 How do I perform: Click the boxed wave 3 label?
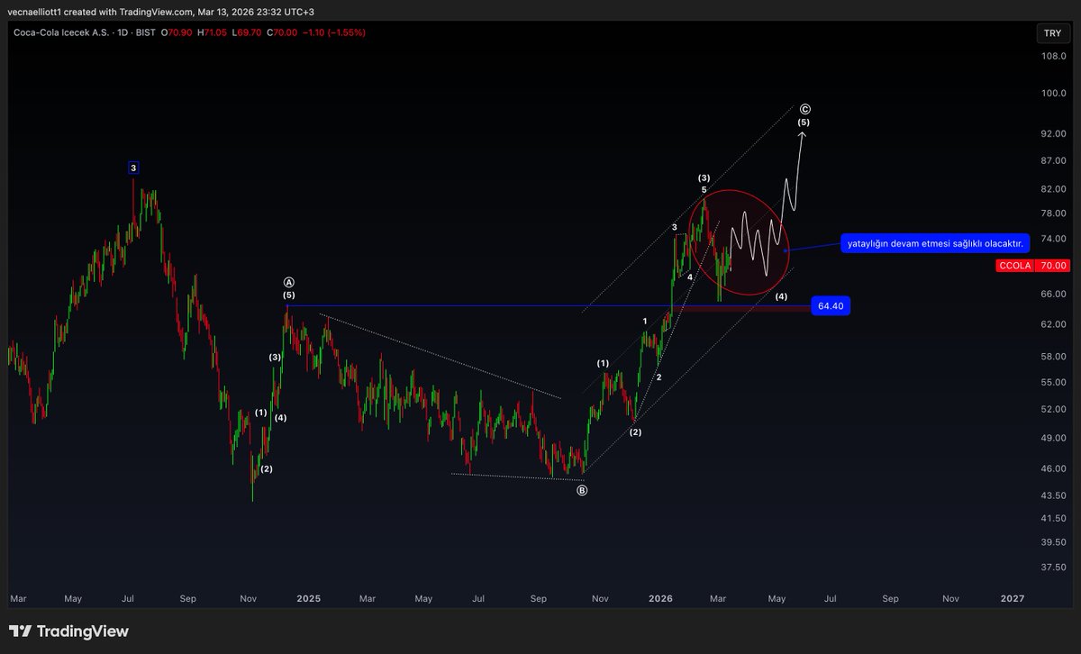[x=133, y=168]
